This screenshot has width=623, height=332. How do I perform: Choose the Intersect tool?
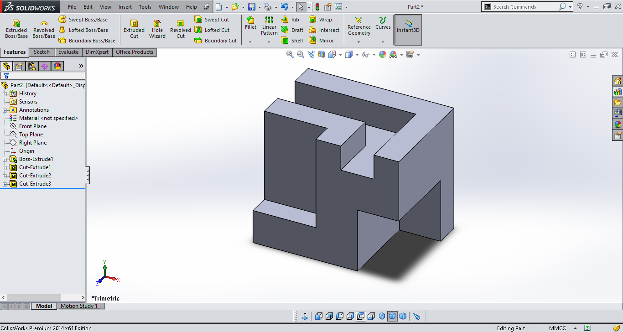coord(324,30)
